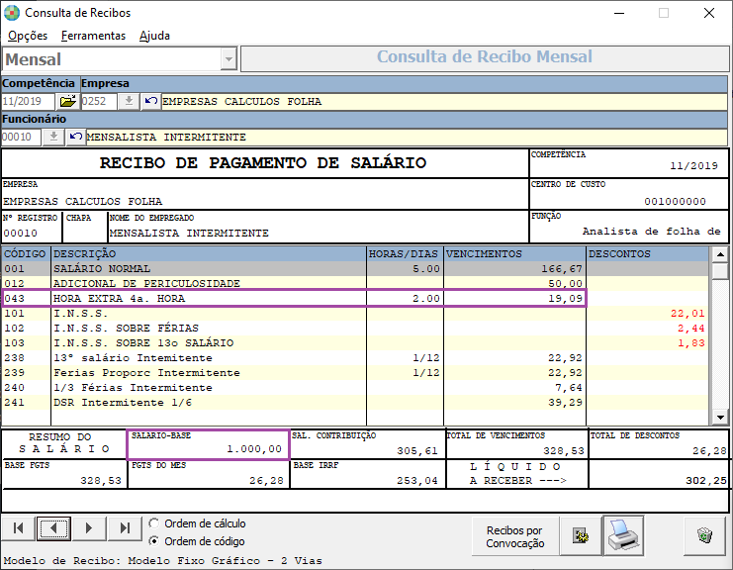This screenshot has width=733, height=570.
Task: Click the CÓDIGO column header
Action: click(x=26, y=254)
